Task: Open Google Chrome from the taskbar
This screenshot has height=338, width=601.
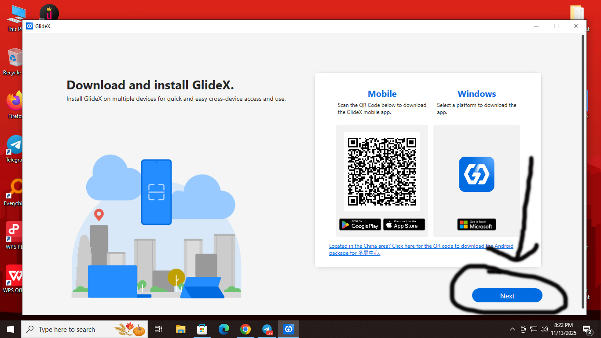Action: (x=246, y=329)
